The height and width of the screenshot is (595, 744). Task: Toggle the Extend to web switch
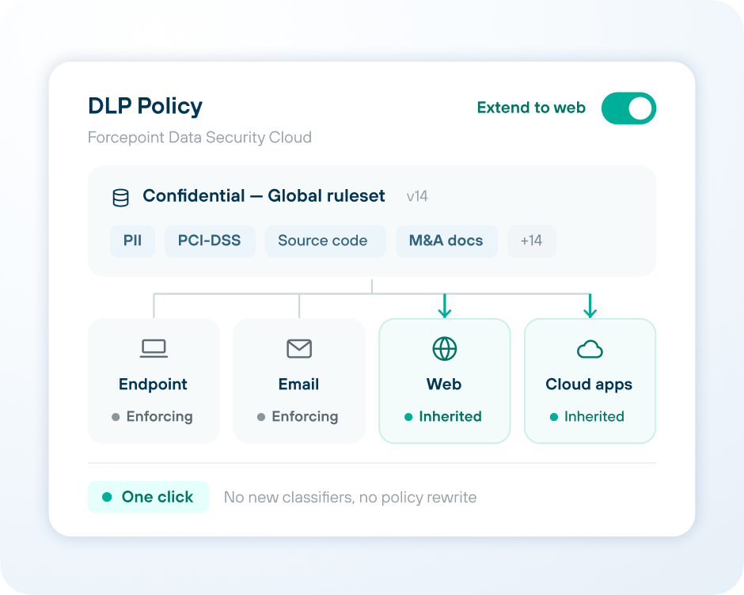click(x=628, y=108)
